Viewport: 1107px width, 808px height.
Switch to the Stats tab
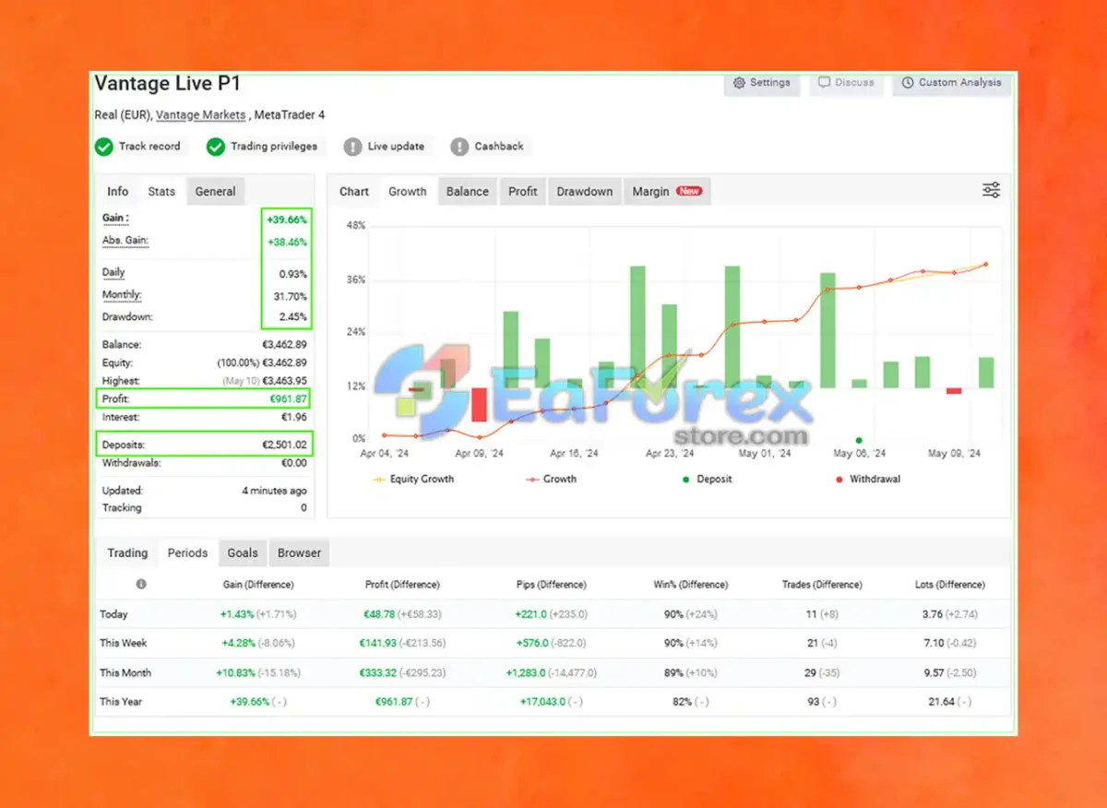tap(161, 191)
